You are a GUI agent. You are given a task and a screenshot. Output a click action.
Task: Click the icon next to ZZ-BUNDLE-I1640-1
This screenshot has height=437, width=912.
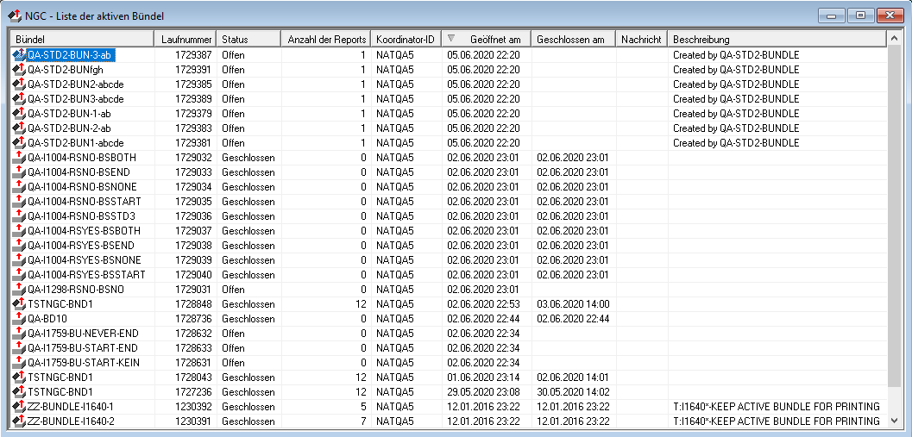[19, 407]
